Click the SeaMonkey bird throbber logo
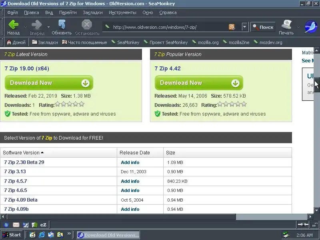The height and width of the screenshot is (240, 320). pyautogui.click(x=311, y=26)
